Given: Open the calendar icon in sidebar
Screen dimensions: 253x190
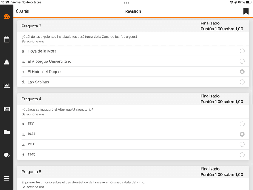Looking at the screenshot, I should (x=7, y=39).
